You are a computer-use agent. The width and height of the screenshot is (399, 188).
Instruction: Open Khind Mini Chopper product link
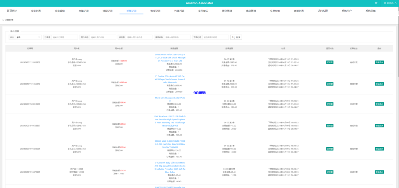[170, 99]
